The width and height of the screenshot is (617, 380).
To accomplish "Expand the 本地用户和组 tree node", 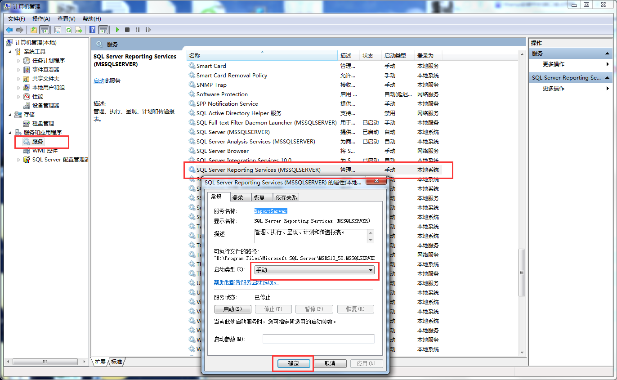I will (x=19, y=87).
